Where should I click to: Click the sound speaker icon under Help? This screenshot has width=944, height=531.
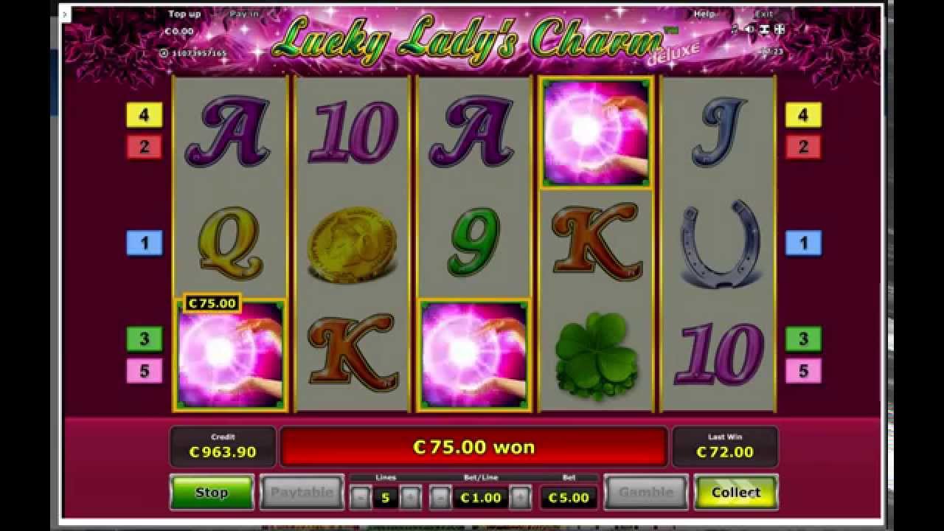(749, 29)
